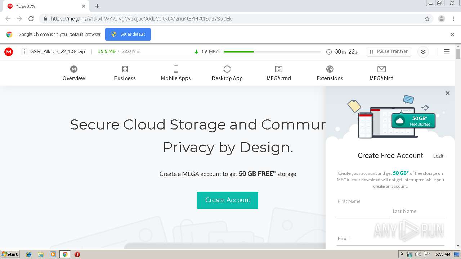Click the green Create Account button
Viewport: 461px width, 259px height.
coord(228,200)
